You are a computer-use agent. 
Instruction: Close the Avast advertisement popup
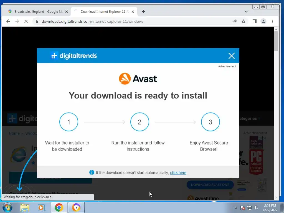(232, 56)
